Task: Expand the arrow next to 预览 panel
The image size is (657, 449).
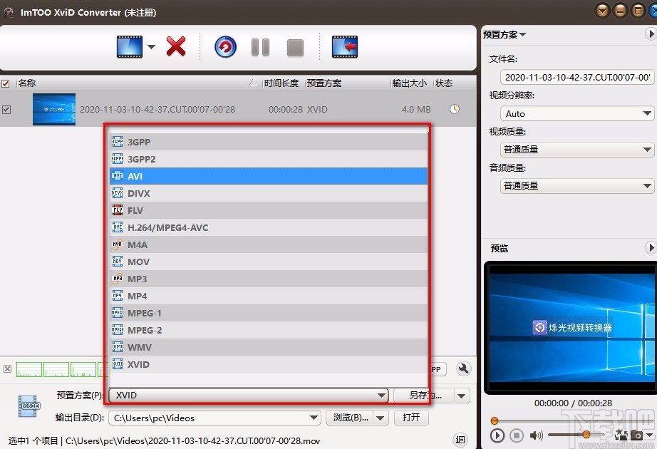Action: pos(650,248)
